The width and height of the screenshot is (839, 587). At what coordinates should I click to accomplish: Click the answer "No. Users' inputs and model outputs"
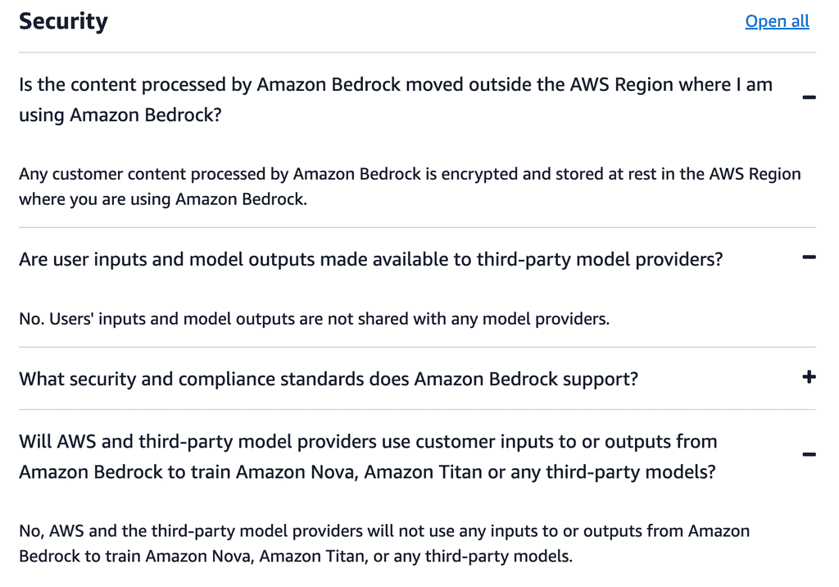[x=314, y=319]
